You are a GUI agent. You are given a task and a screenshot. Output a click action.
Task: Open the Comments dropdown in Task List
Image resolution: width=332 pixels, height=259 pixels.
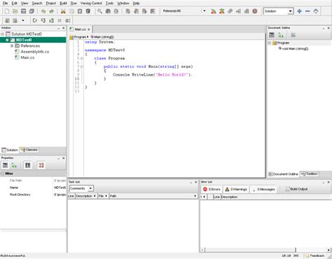pos(81,188)
